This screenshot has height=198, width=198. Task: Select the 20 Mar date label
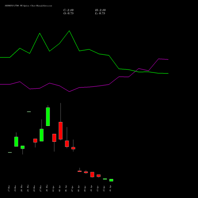(x=21, y=188)
